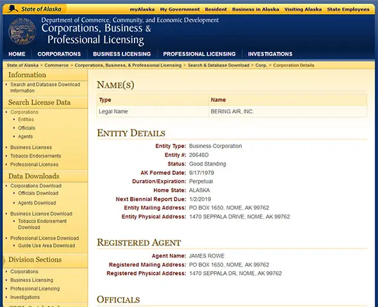
Task: Open Search and Database Download Information
Action: [45, 88]
